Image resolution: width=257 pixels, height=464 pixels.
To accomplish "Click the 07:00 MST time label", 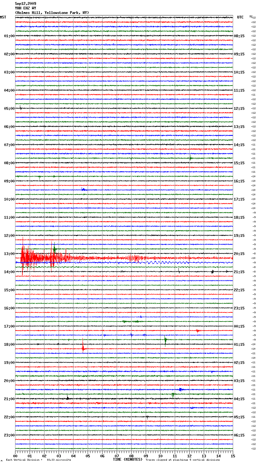I will click(9, 145).
